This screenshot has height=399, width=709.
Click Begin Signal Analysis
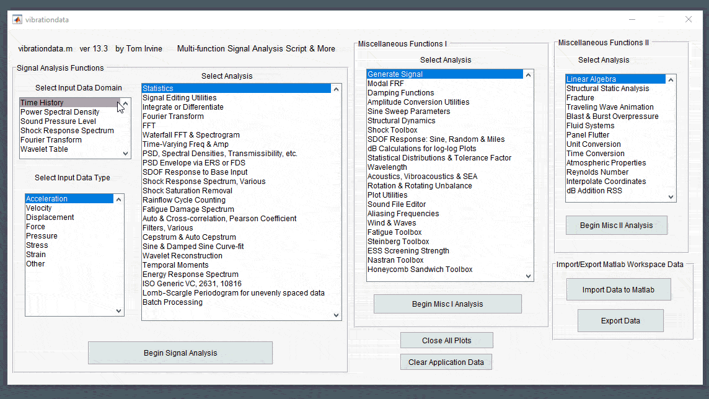180,353
